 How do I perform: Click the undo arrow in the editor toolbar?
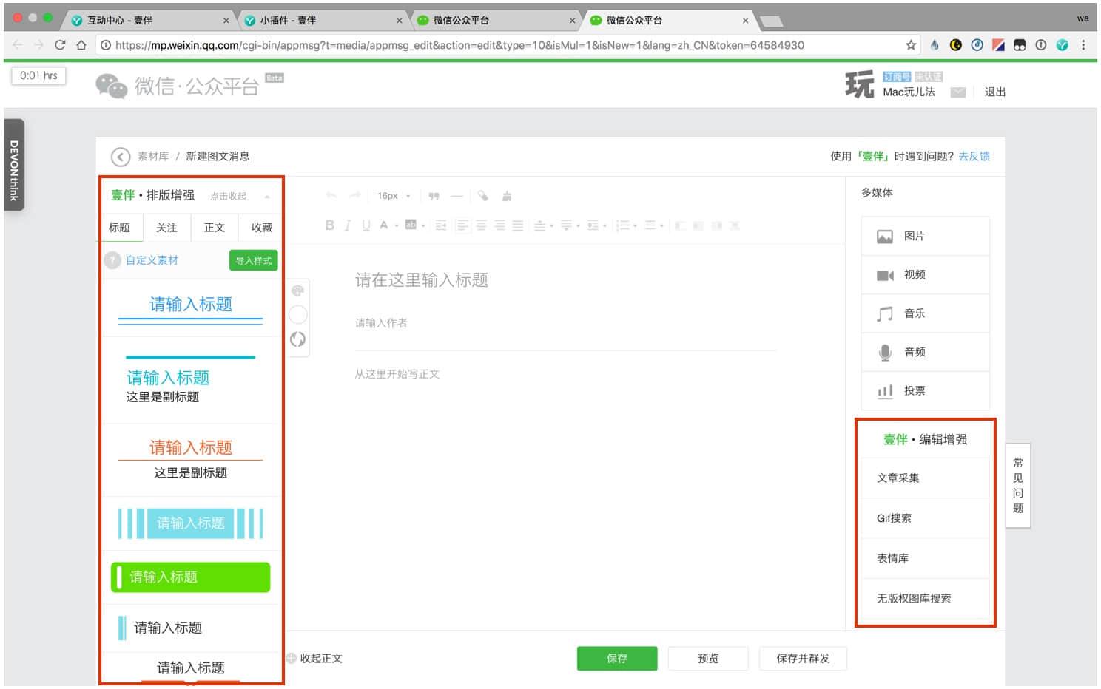pyautogui.click(x=331, y=196)
